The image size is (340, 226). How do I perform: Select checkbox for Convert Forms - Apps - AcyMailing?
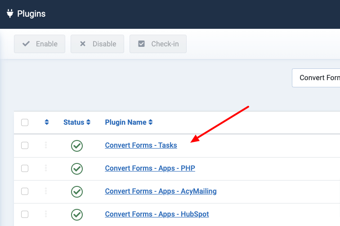[25, 191]
